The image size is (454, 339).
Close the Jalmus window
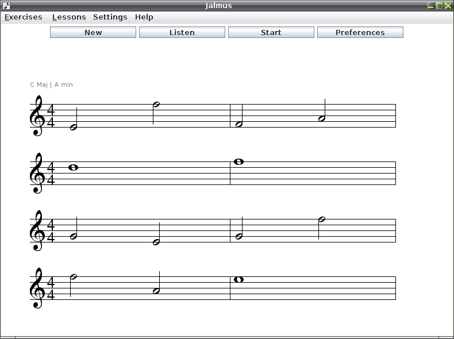448,6
